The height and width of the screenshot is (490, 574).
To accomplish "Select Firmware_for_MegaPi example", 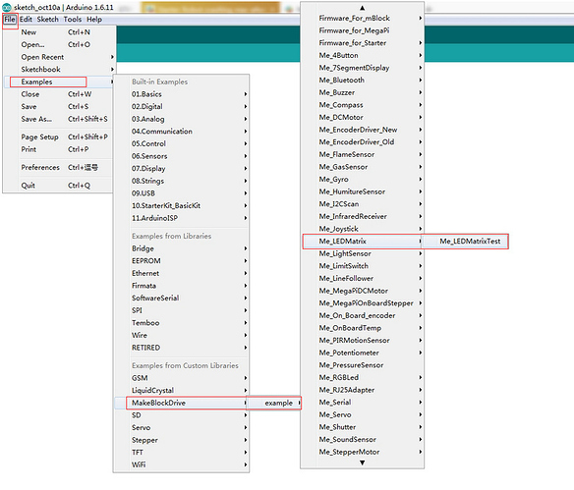I will pos(363,30).
